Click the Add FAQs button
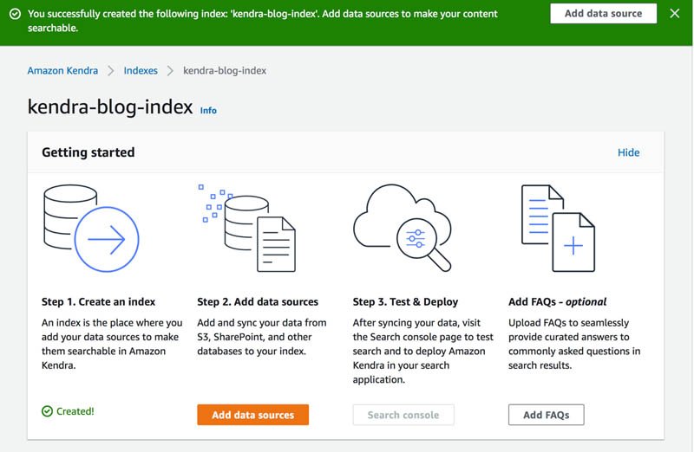This screenshot has width=694, height=452. pos(547,415)
